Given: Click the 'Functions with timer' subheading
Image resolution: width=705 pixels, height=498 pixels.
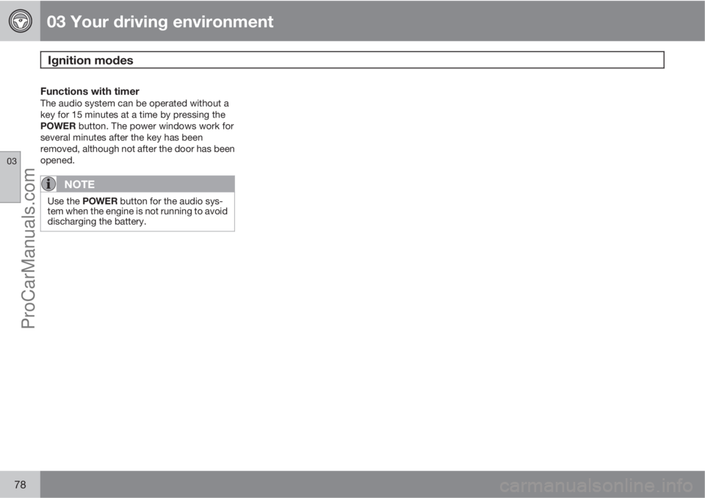Looking at the screenshot, I should click(x=90, y=91).
